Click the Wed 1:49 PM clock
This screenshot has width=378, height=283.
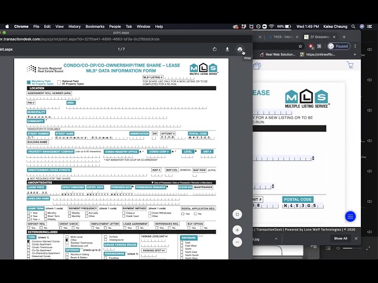308,27
